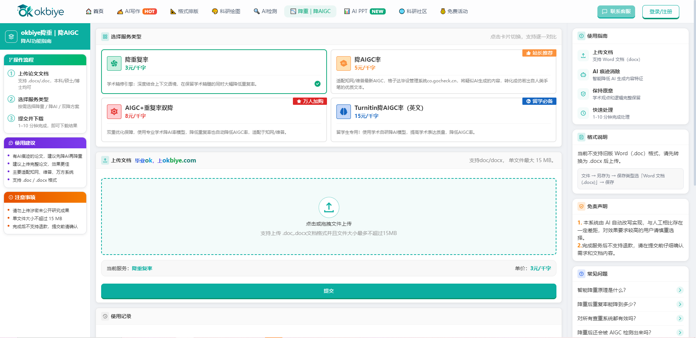
Task: Click the 登录/注册 button
Action: coord(661,12)
